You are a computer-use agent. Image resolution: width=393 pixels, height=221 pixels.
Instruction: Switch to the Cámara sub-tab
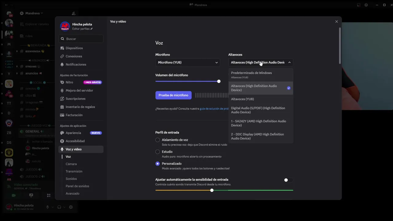coord(71,164)
